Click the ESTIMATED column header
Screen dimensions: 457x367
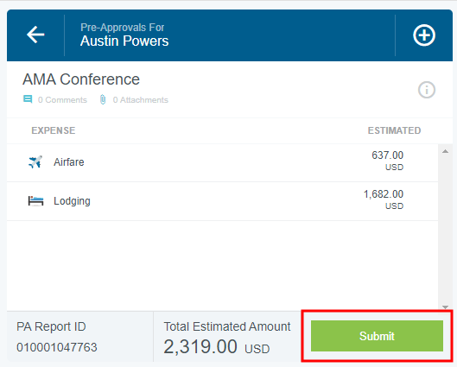point(394,130)
